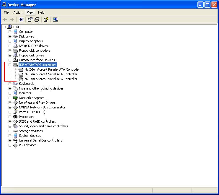Select the VSO devices label
This screenshot has width=219, height=195.
pyautogui.click(x=28, y=145)
